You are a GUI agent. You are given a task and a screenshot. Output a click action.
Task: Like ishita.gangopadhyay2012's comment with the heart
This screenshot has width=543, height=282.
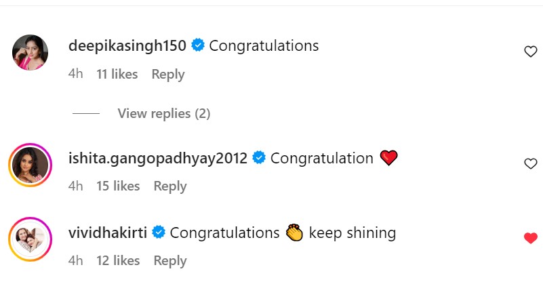531,163
